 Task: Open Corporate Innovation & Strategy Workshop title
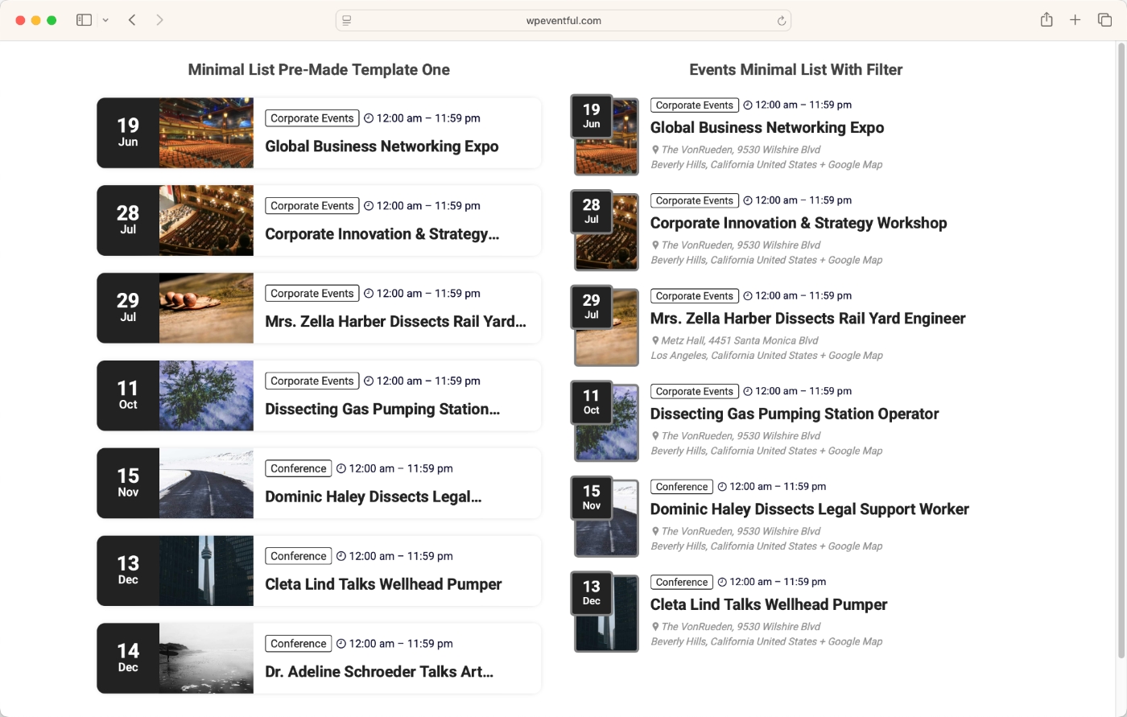pos(799,224)
